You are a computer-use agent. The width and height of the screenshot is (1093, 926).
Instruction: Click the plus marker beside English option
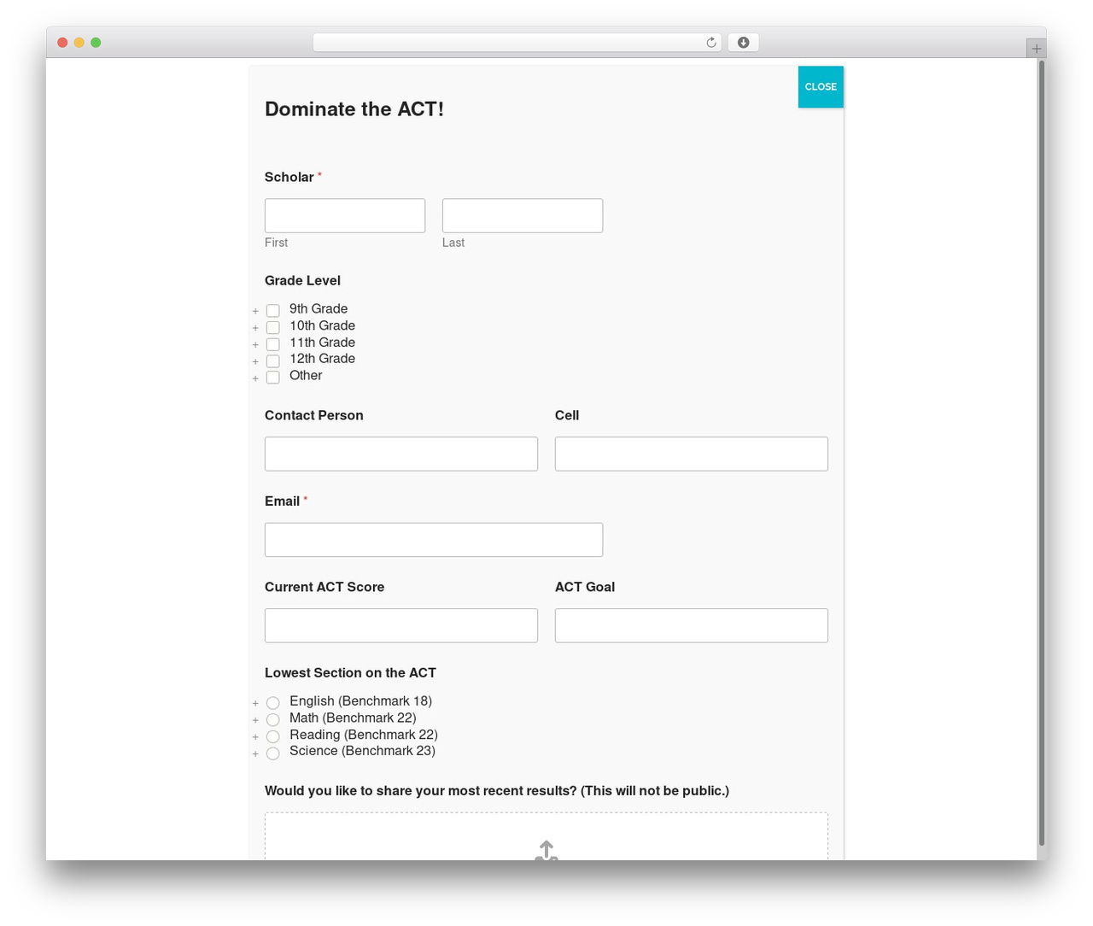coord(255,704)
